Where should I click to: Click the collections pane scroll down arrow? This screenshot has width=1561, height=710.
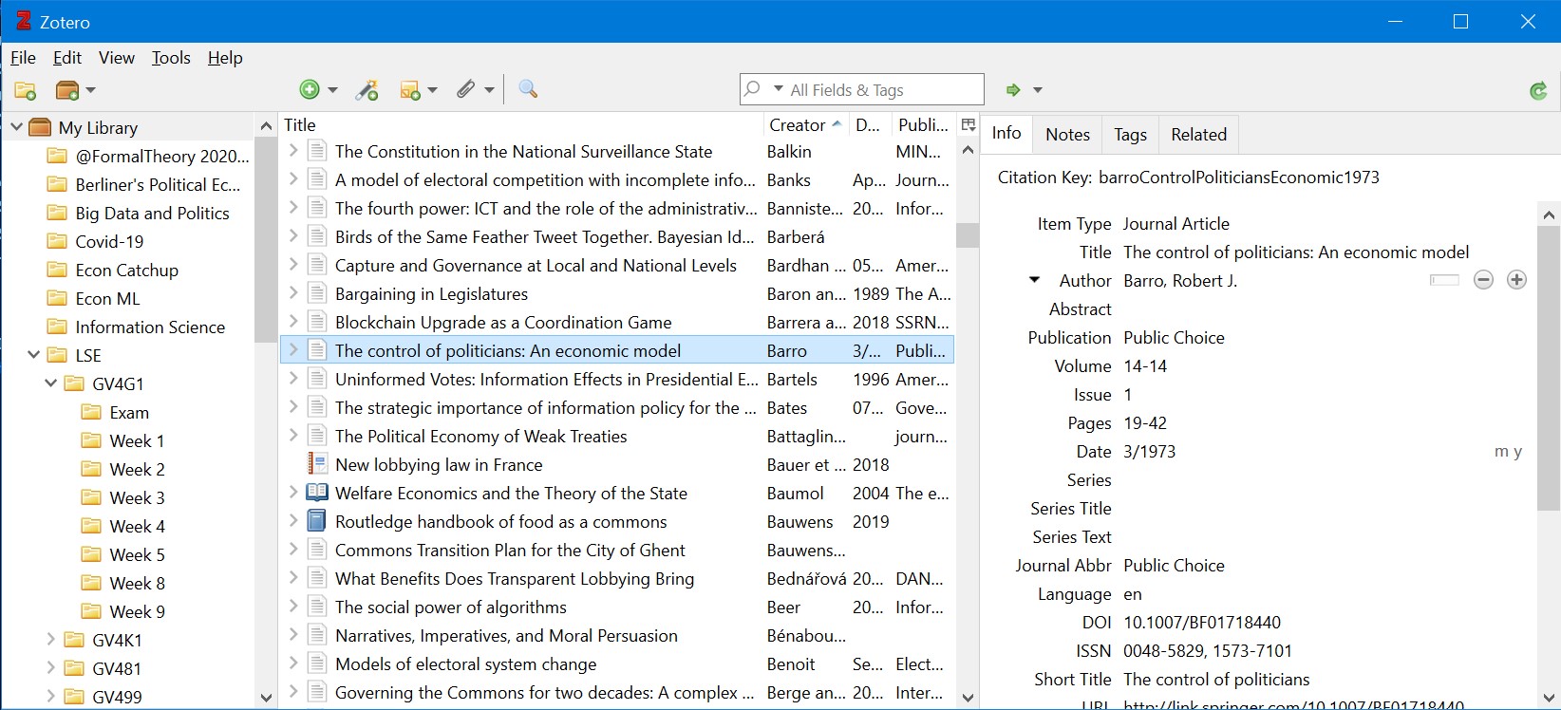(266, 698)
